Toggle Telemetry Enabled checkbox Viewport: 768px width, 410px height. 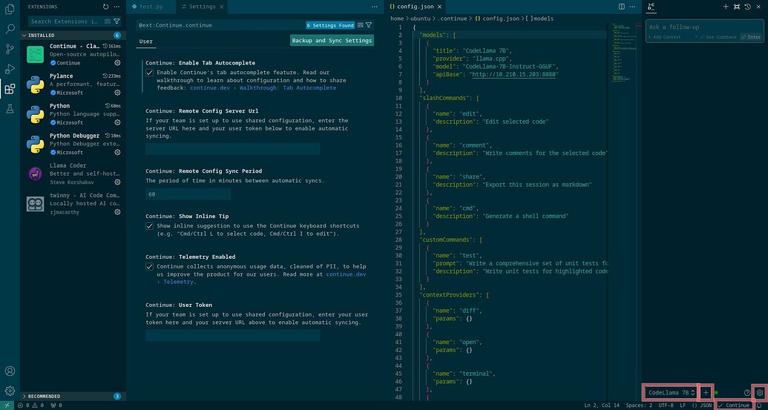149,267
